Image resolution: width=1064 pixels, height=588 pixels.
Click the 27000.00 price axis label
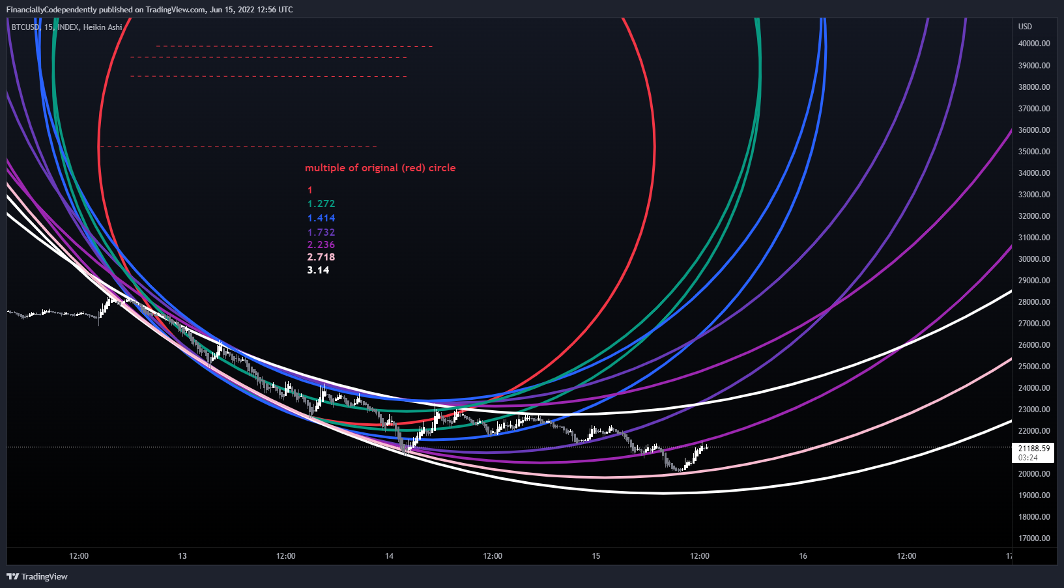pos(1034,323)
